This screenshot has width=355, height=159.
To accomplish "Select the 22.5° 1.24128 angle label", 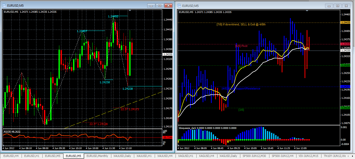I will (x=98, y=124).
